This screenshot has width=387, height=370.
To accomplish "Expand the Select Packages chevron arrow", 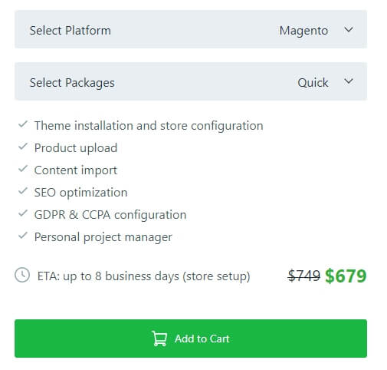I will (349, 81).
